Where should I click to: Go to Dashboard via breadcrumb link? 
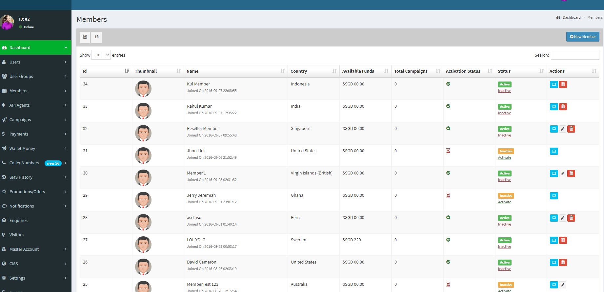coord(571,17)
